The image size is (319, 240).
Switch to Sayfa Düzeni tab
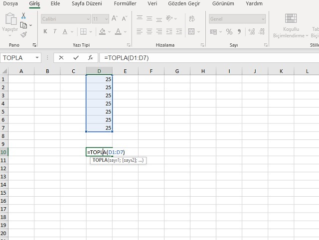click(x=87, y=3)
